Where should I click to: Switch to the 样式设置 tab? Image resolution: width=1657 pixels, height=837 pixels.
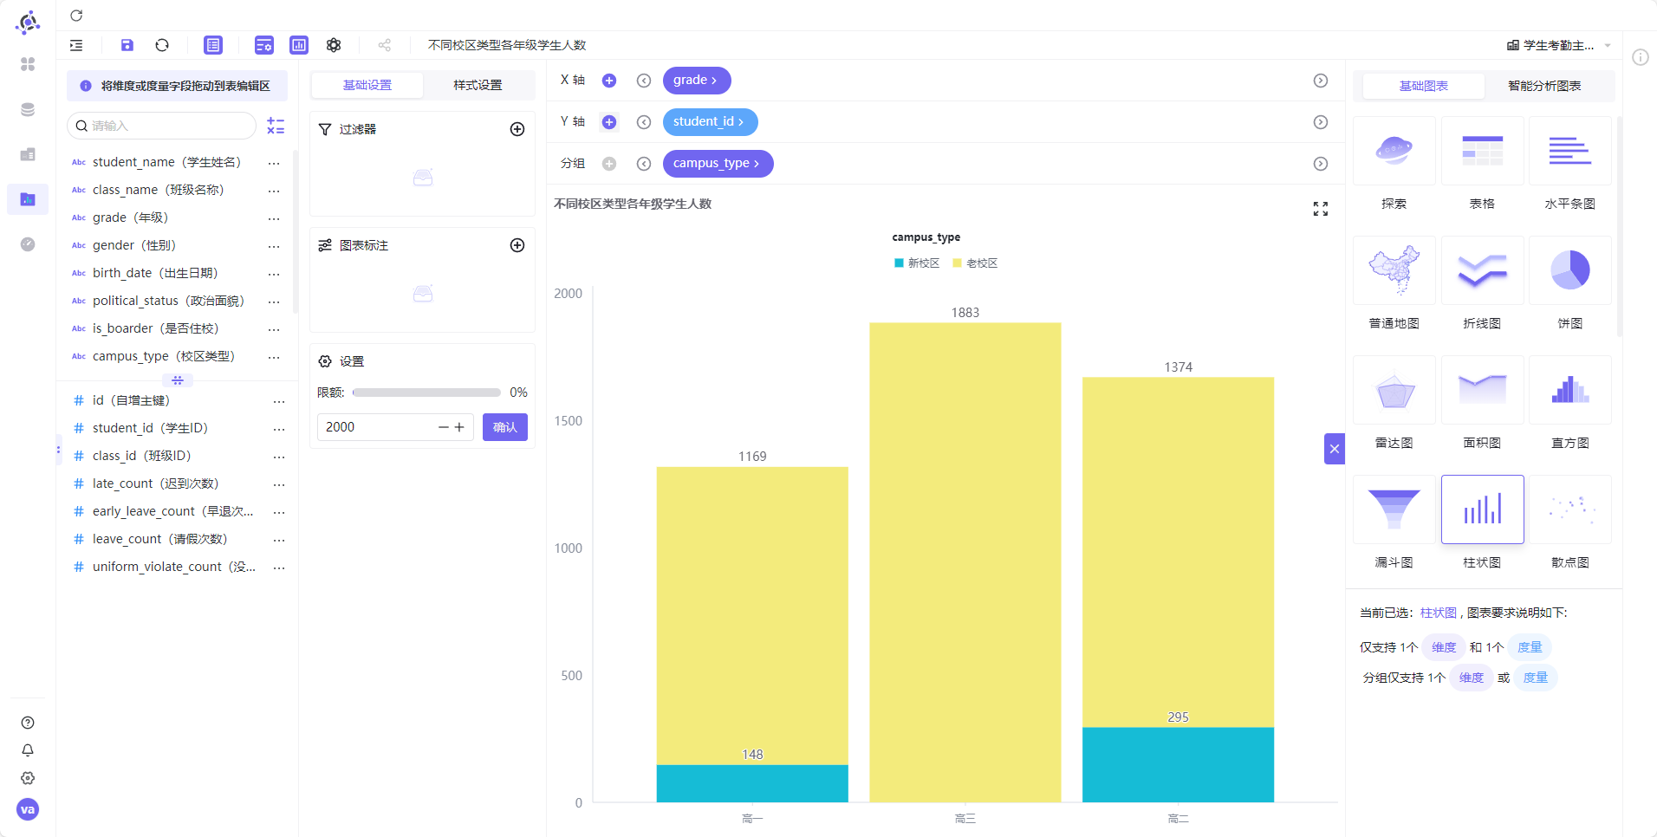(x=478, y=85)
